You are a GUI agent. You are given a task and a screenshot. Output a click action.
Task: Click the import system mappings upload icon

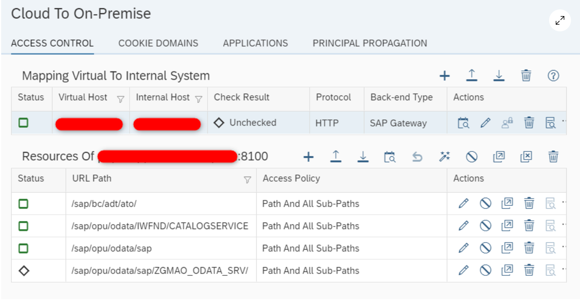click(472, 76)
